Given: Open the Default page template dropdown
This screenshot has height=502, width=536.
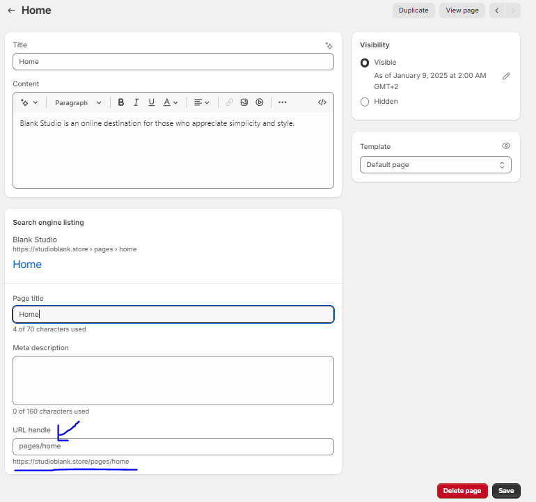Looking at the screenshot, I should (435, 165).
